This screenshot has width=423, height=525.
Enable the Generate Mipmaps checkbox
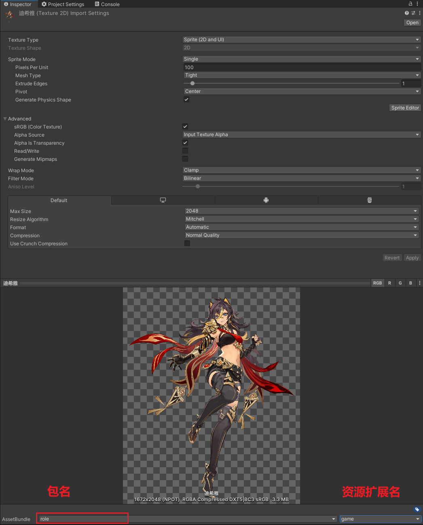[185, 159]
